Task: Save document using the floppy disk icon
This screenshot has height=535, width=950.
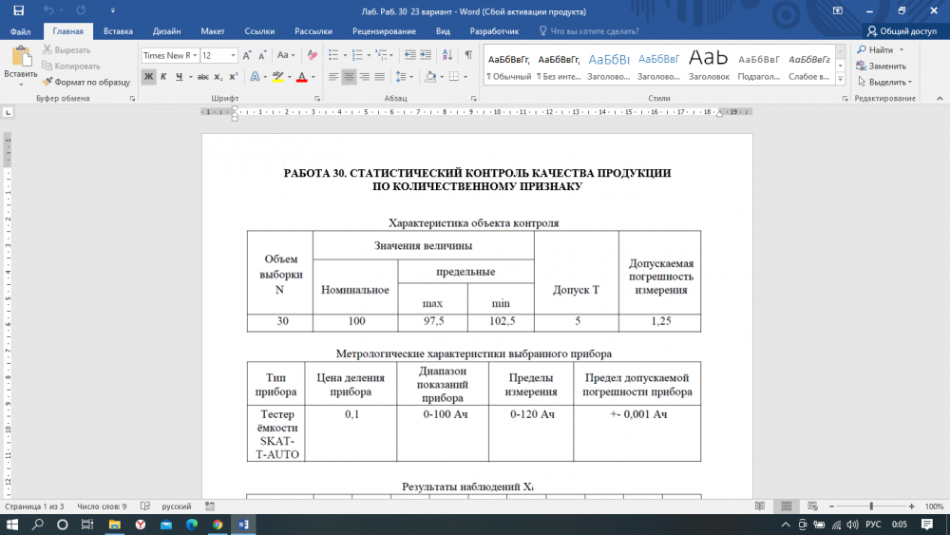Action: pyautogui.click(x=19, y=10)
